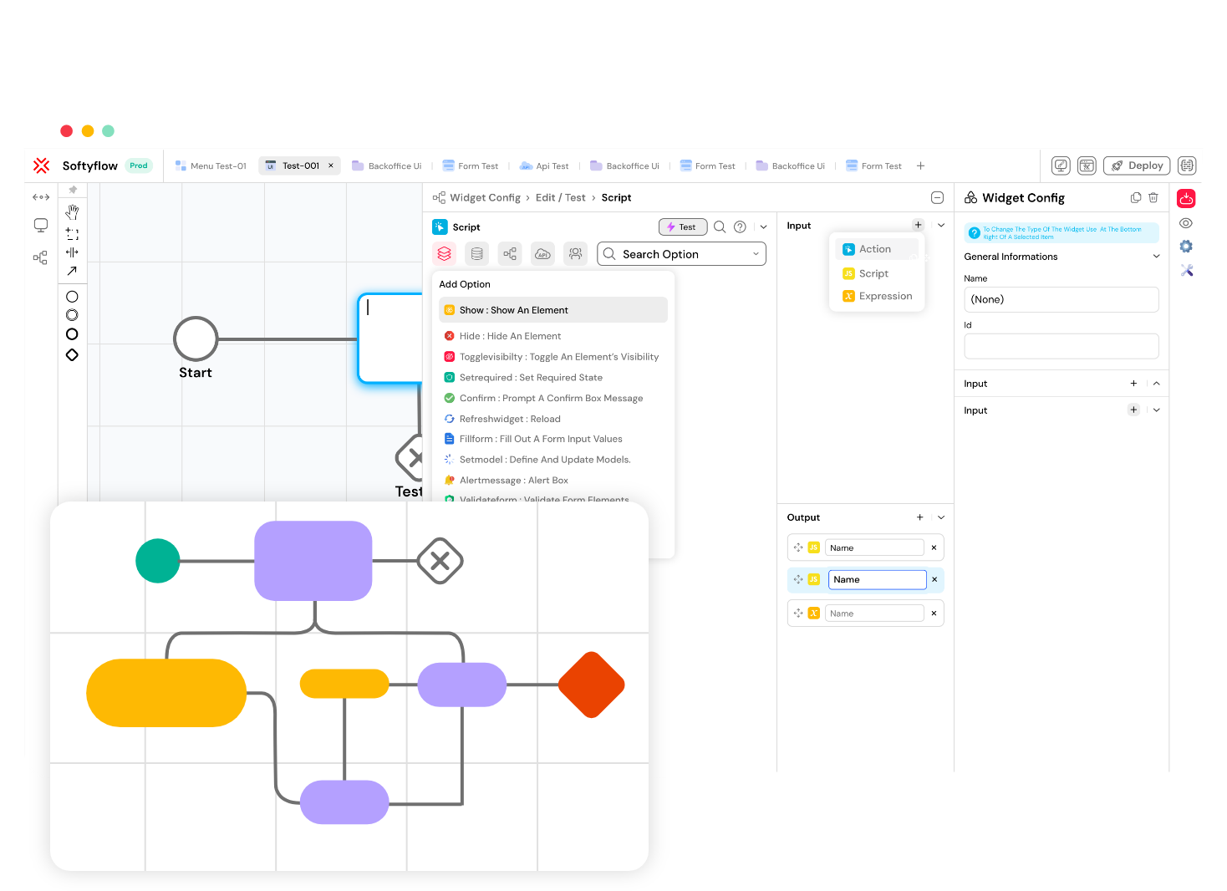
Task: Select the database category icon in Script panel
Action: coord(477,253)
